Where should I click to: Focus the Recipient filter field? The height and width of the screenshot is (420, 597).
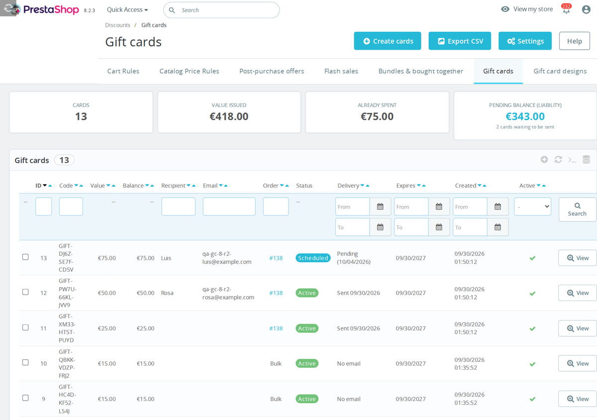coord(178,207)
